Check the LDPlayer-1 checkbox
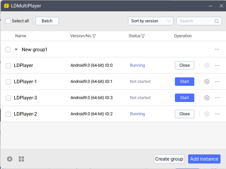This screenshot has height=169, width=226. point(8,82)
